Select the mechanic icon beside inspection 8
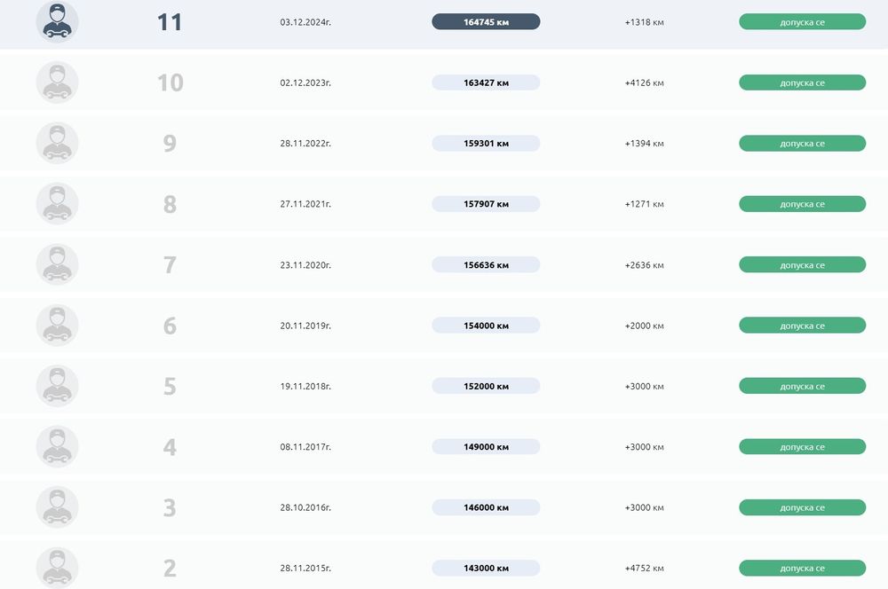This screenshot has width=888, height=589. 57,204
